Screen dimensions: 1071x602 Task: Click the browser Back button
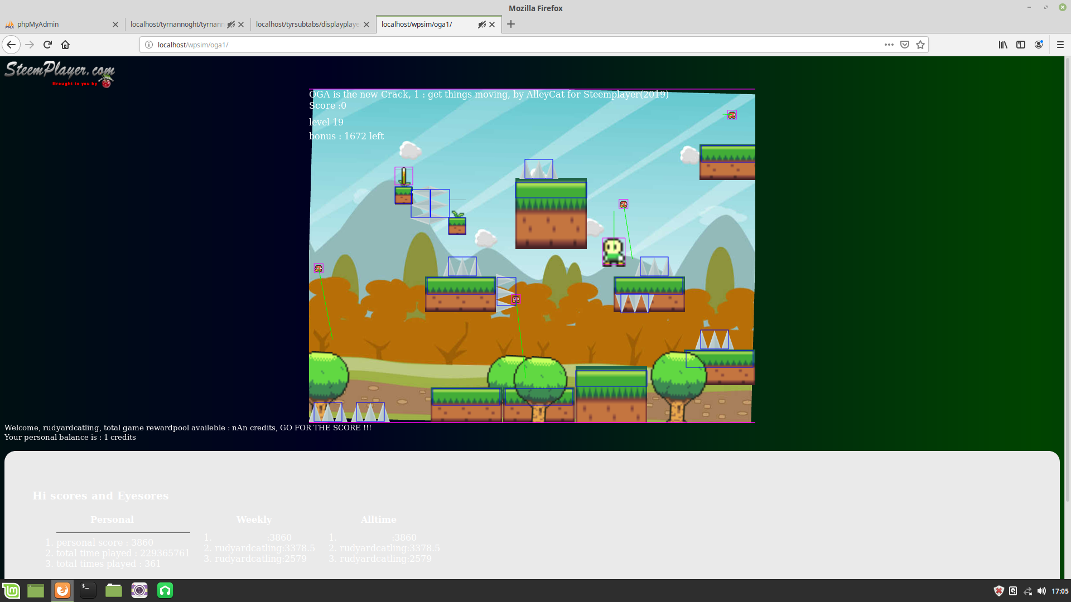11,45
